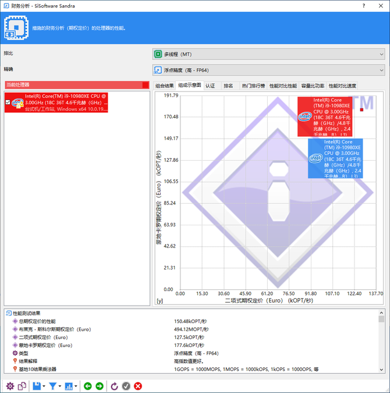Click the blue save disk icon

[x=37, y=386]
